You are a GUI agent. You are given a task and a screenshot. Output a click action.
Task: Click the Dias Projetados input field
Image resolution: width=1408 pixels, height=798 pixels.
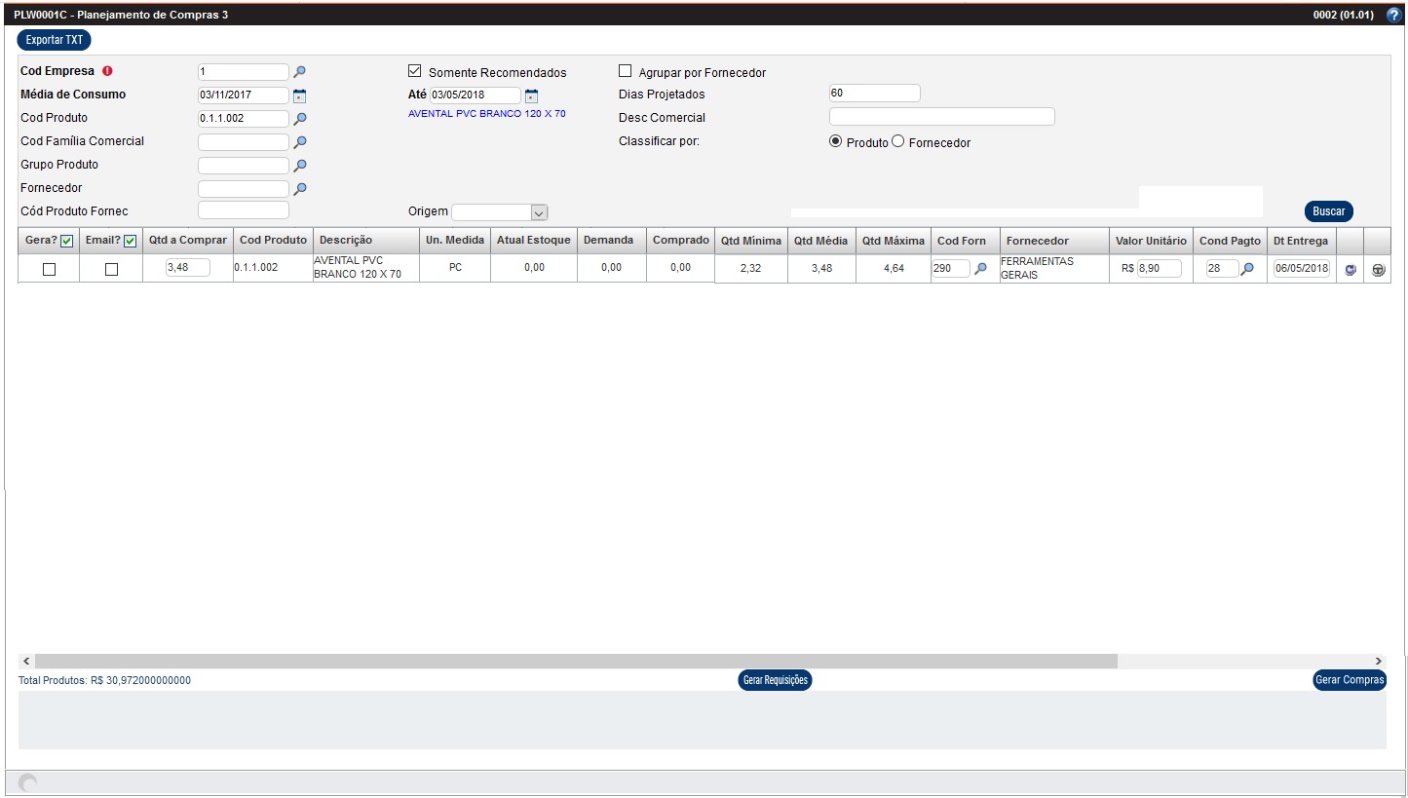coord(874,94)
